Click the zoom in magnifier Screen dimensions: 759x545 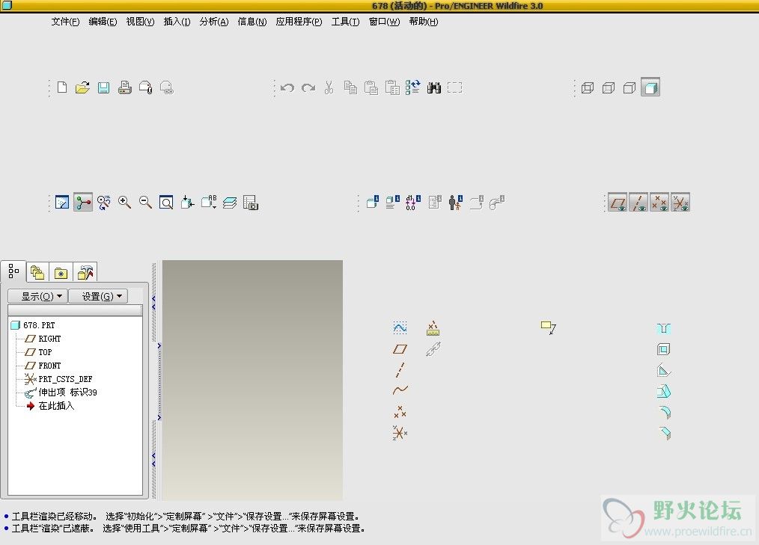(x=124, y=202)
